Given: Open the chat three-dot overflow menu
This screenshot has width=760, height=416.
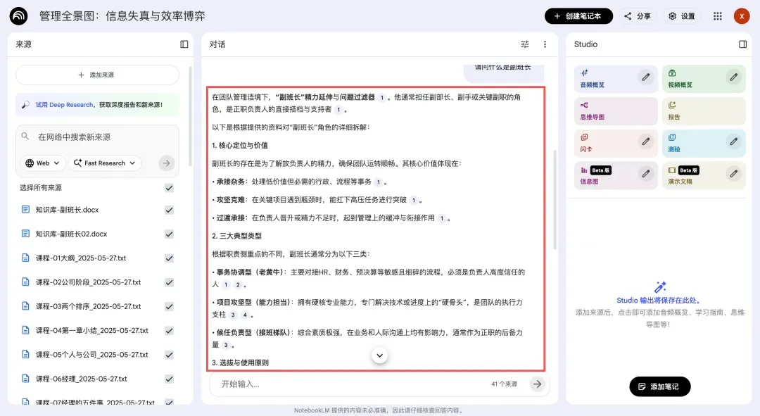Looking at the screenshot, I should pyautogui.click(x=544, y=44).
